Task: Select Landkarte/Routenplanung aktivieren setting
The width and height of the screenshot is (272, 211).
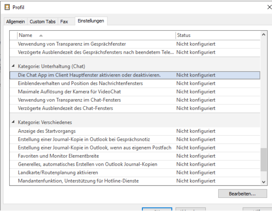Action: (58, 173)
